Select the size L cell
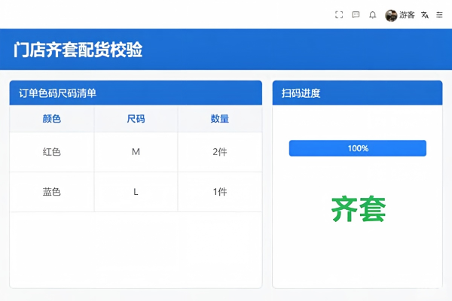The width and height of the screenshot is (452, 301). tap(136, 192)
